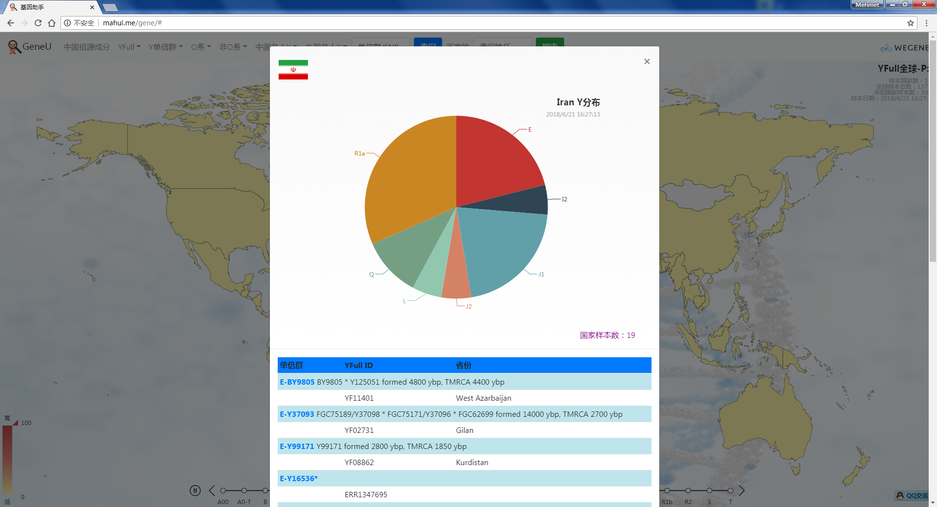Expand the Y单倍群 dropdown menu
Image resolution: width=937 pixels, height=507 pixels.
pyautogui.click(x=165, y=47)
